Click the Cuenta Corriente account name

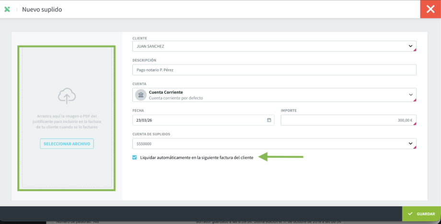tap(166, 92)
